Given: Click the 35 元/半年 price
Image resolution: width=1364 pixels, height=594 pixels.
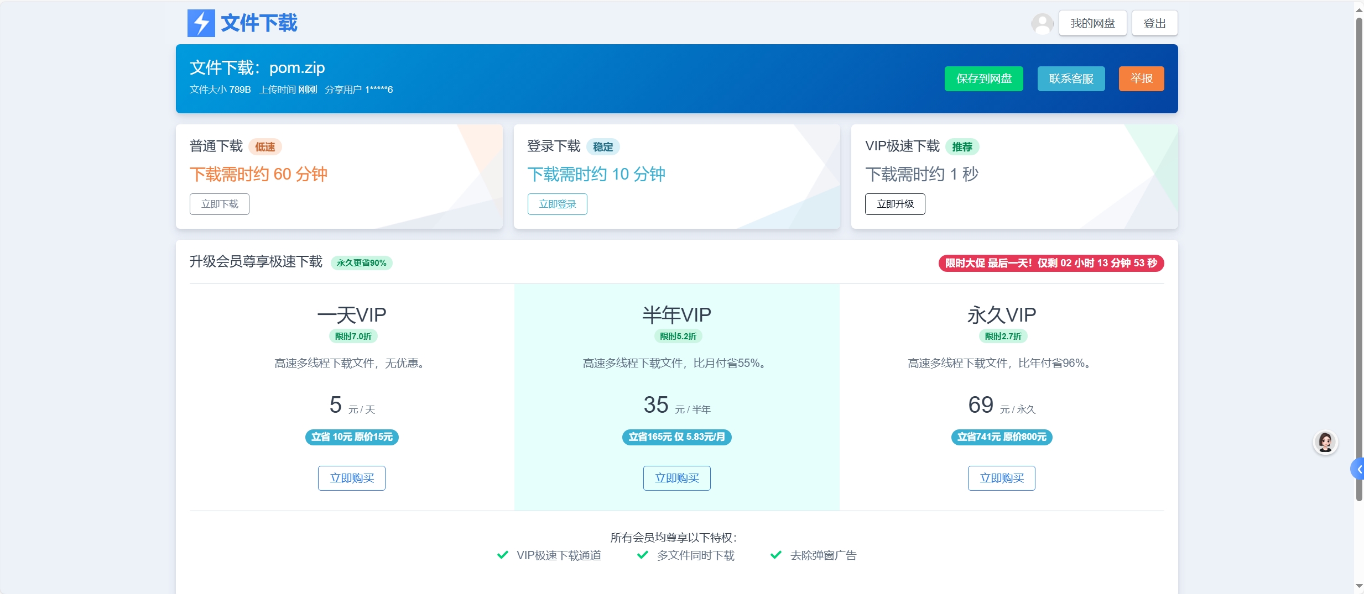Looking at the screenshot, I should (x=677, y=405).
